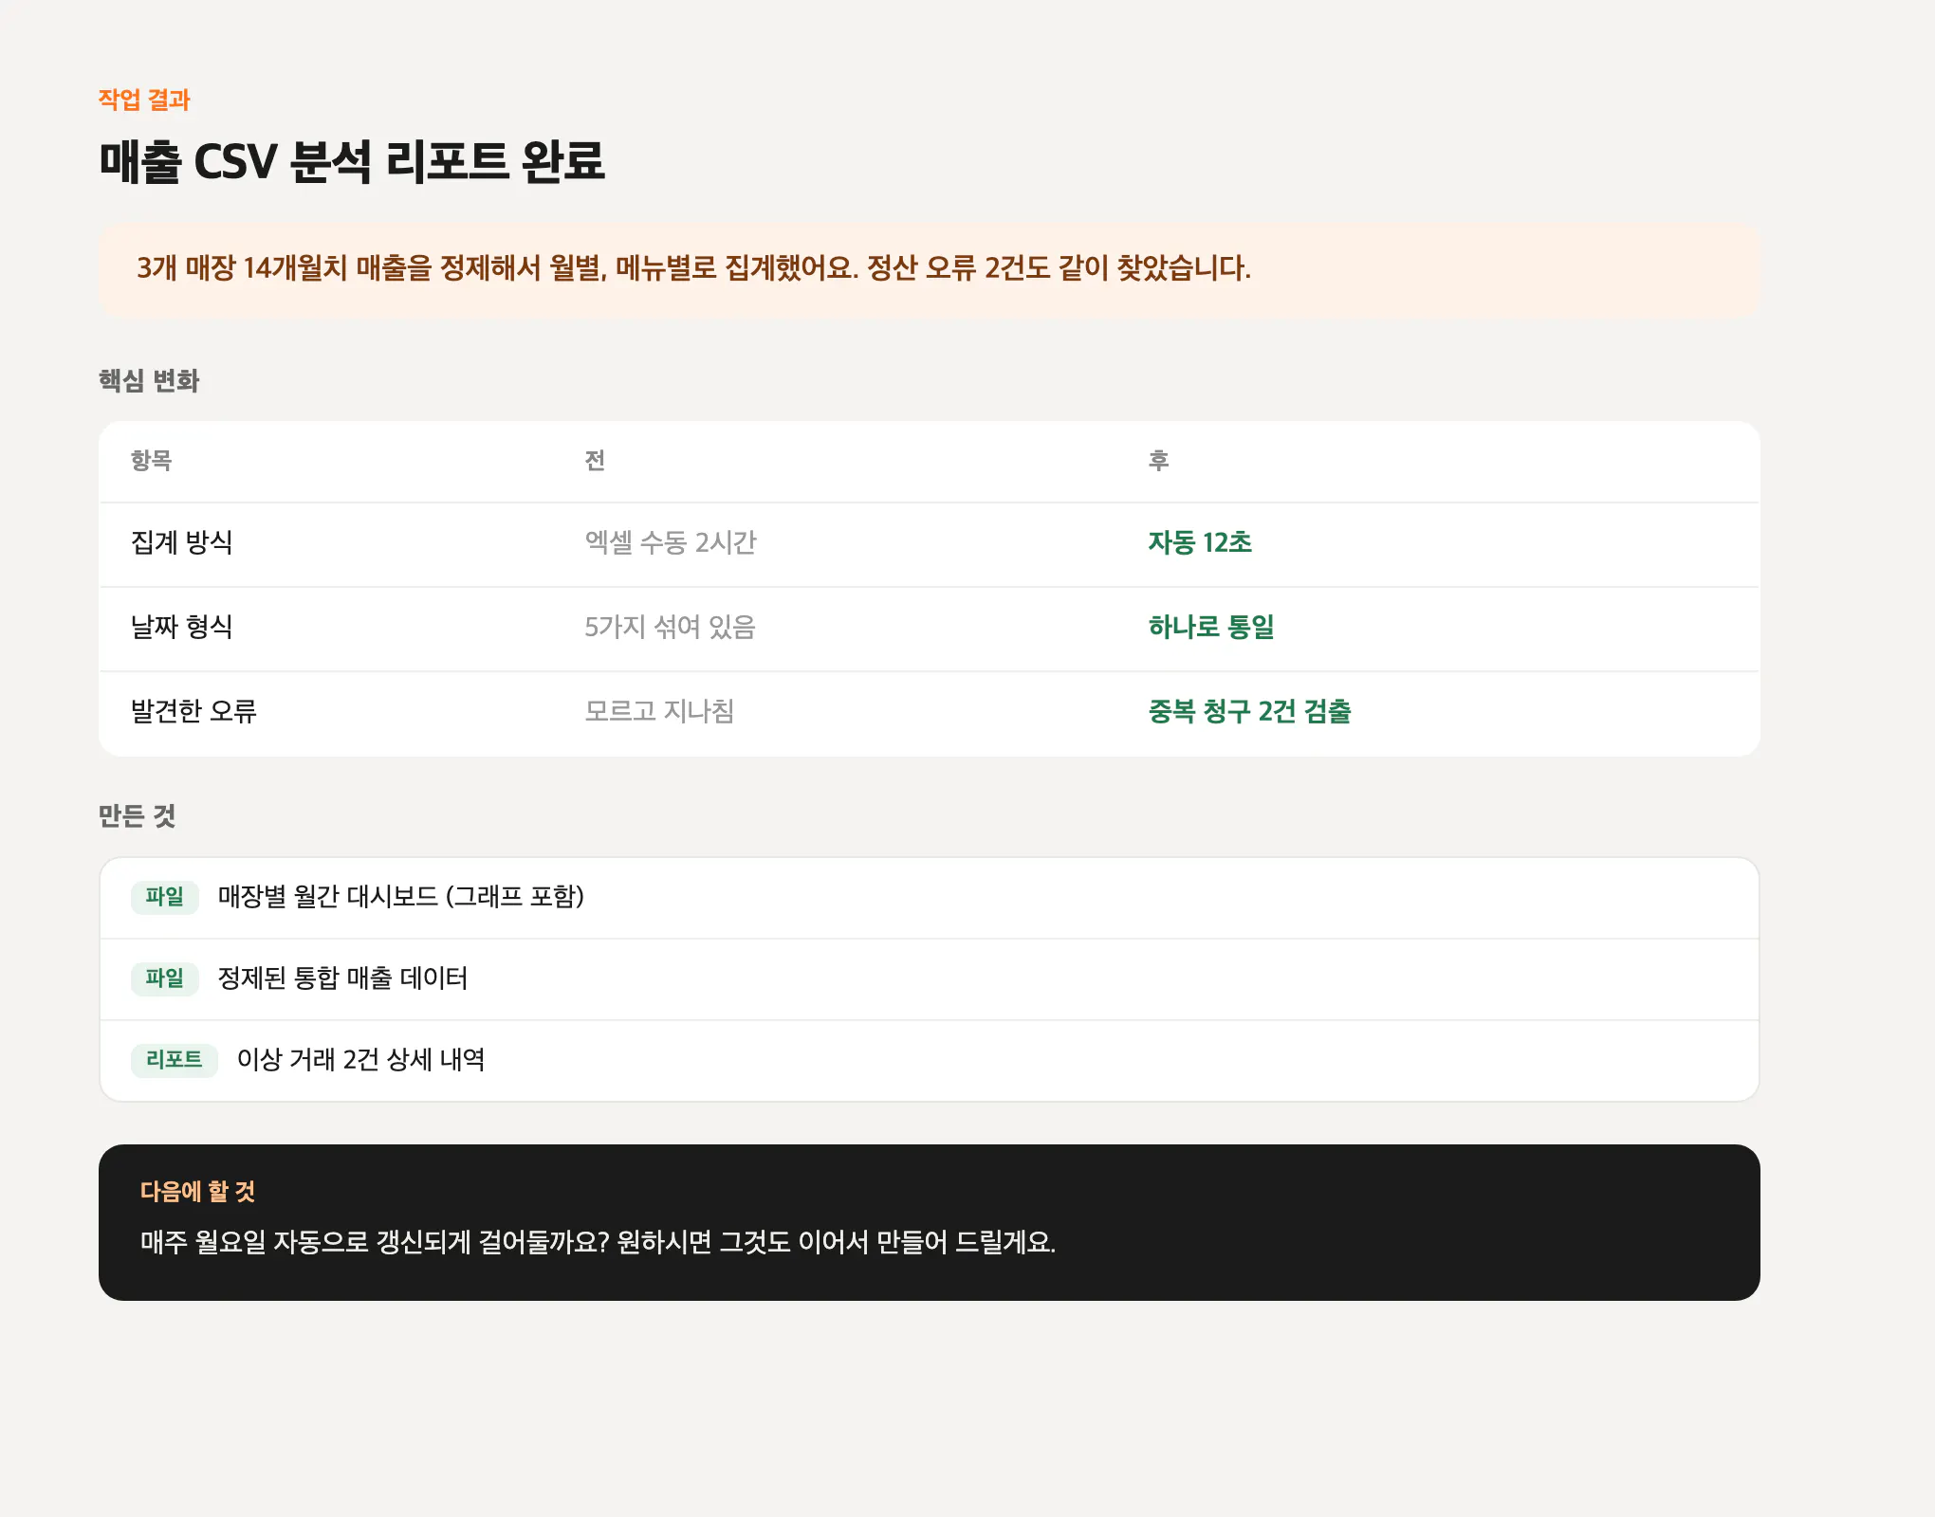Click the '전' column header

(x=595, y=461)
